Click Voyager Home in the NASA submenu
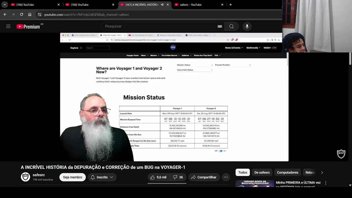The width and height of the screenshot is (352, 198). [133, 56]
